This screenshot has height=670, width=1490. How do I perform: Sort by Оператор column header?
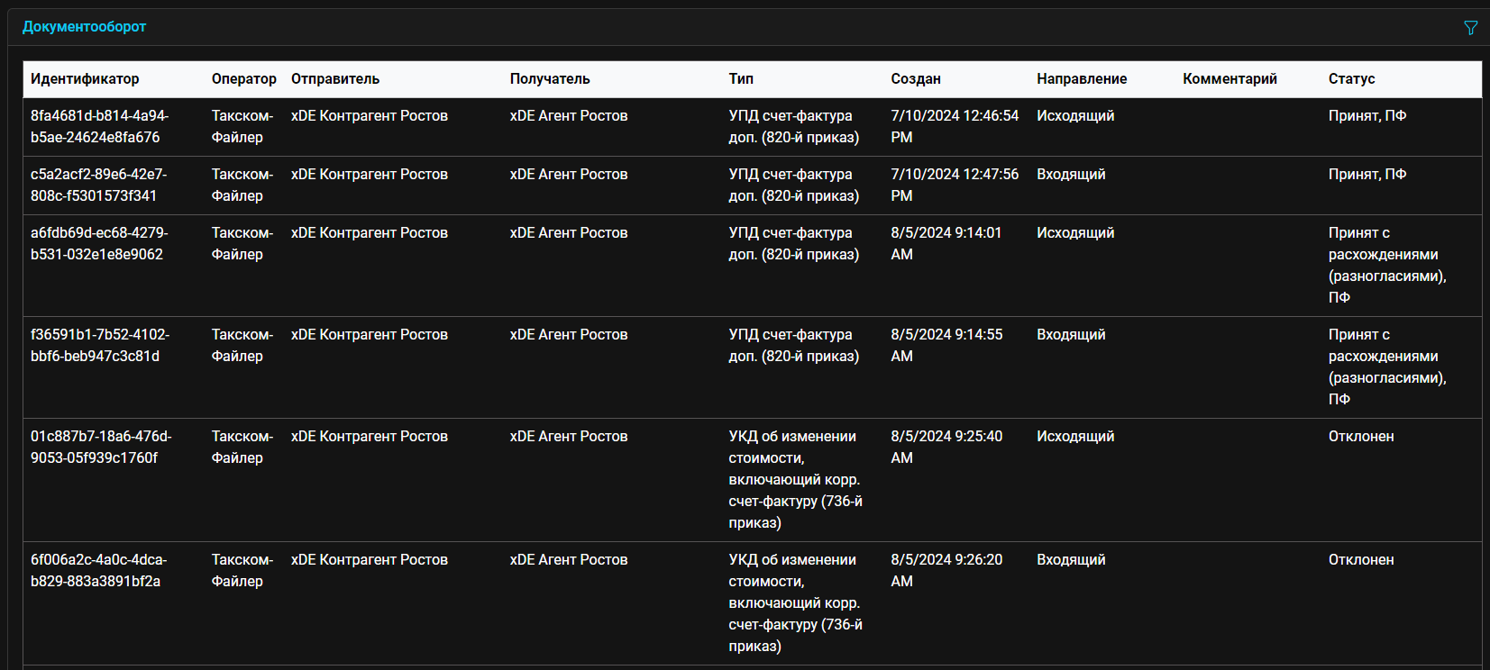pos(244,79)
